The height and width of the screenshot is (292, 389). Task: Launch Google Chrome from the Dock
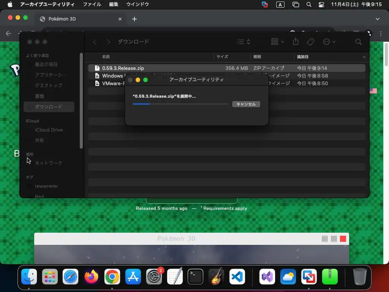(x=112, y=276)
